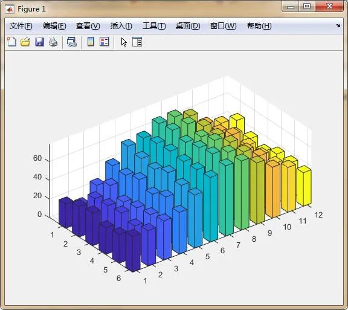Minimize the Figure 1 window
Screen dimensions: 348x310
pos(290,7)
